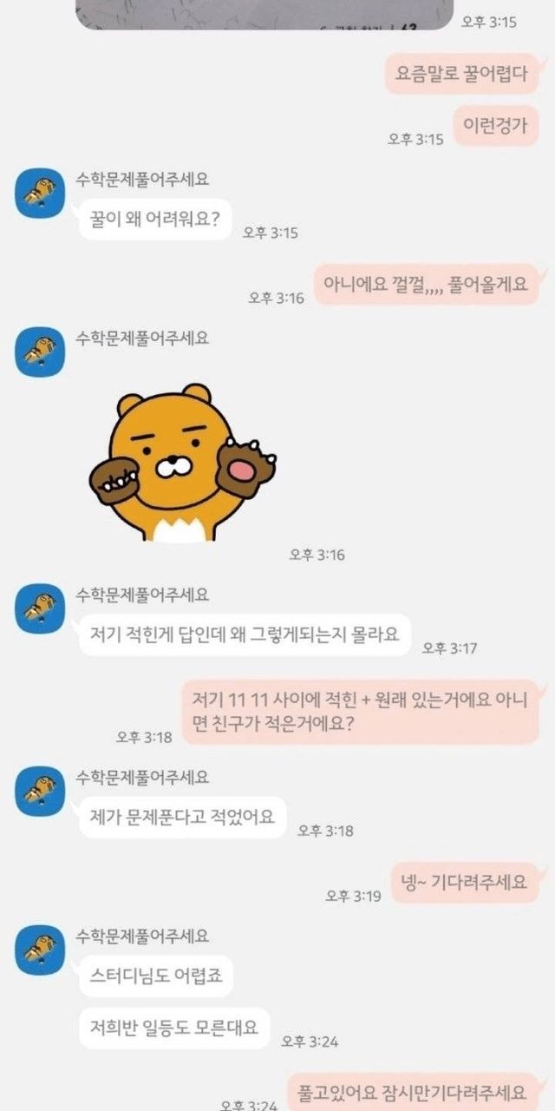Select the '스터디님도 어렵죠' message bubble
Viewport: 555px width, 1111px height.
[x=156, y=976]
